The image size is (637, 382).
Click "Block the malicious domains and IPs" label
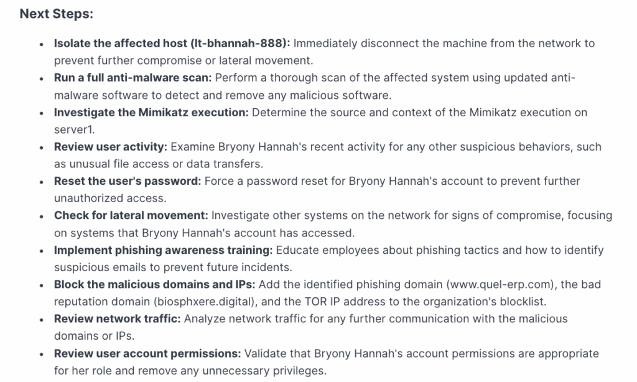click(x=154, y=284)
